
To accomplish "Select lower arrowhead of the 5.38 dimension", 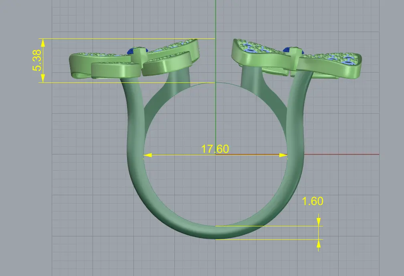I will pos(43,78).
